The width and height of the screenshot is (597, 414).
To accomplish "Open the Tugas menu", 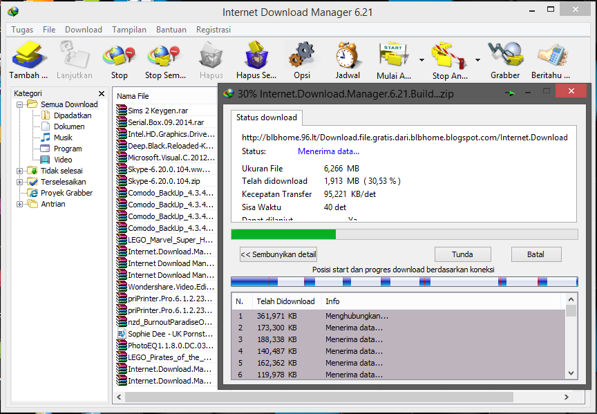I will tap(22, 30).
